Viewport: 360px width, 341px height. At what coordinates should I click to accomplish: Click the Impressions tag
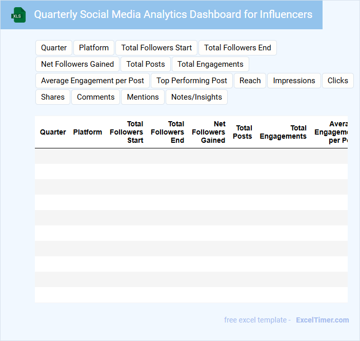click(x=294, y=81)
